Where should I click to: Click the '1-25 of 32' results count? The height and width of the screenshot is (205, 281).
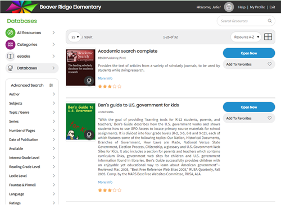point(170,37)
